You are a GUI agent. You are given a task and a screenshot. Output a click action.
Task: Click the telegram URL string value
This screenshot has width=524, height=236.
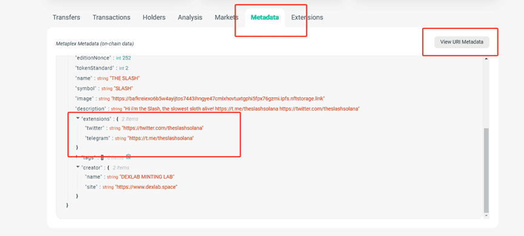[161, 138]
